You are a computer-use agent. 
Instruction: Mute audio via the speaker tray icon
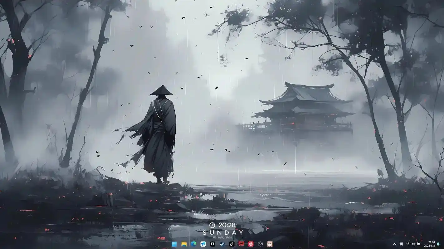[413, 244]
